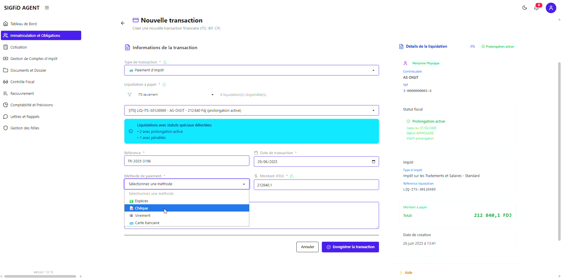The image size is (561, 278).
Task: Click the lock icon beside Type de transaction
Action: (x=165, y=62)
